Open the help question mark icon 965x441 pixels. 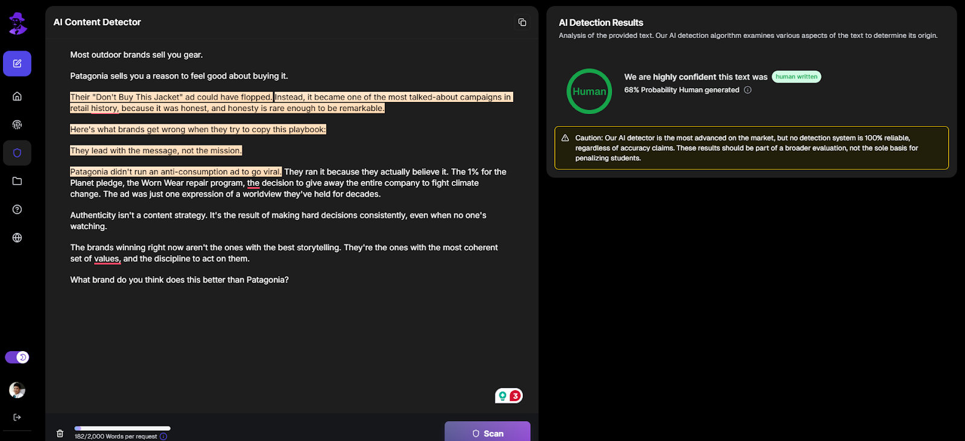click(x=17, y=209)
